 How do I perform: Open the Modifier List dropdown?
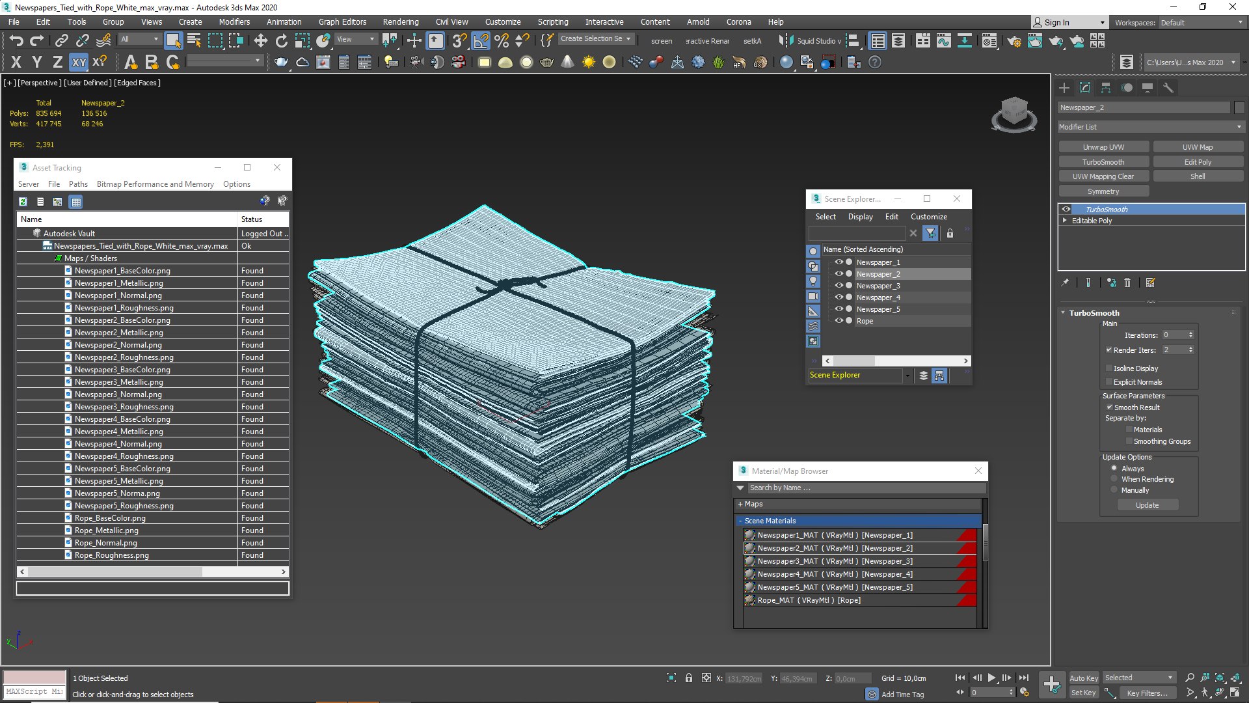(1151, 127)
